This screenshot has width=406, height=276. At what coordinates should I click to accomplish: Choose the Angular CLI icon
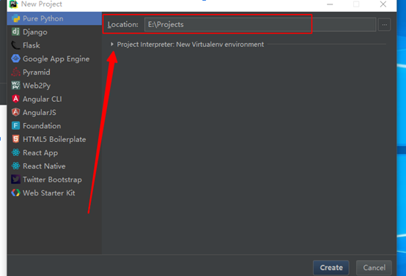pyautogui.click(x=16, y=99)
